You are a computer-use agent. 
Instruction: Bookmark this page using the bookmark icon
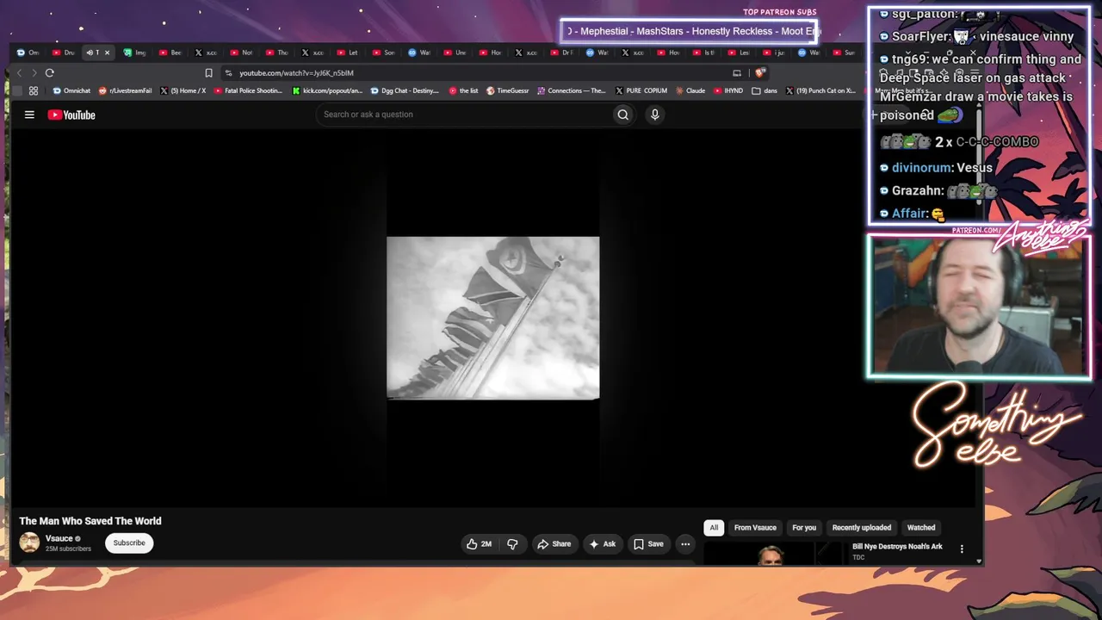208,73
